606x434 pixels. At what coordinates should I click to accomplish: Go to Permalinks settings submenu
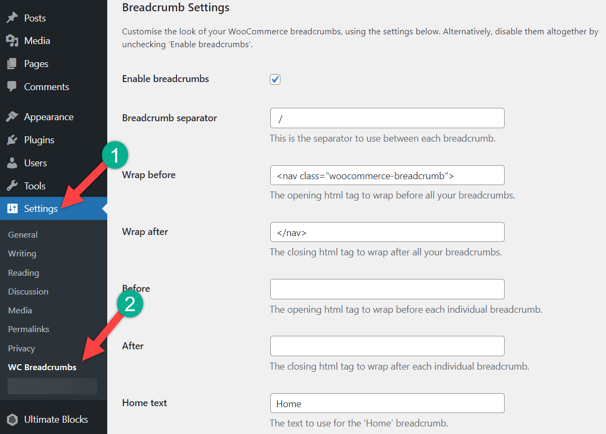point(28,329)
